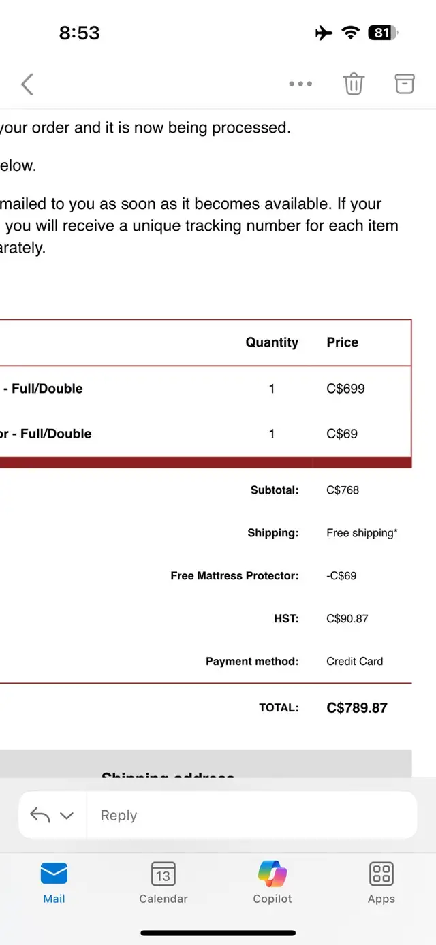Tap the C$699 price entry

345,389
